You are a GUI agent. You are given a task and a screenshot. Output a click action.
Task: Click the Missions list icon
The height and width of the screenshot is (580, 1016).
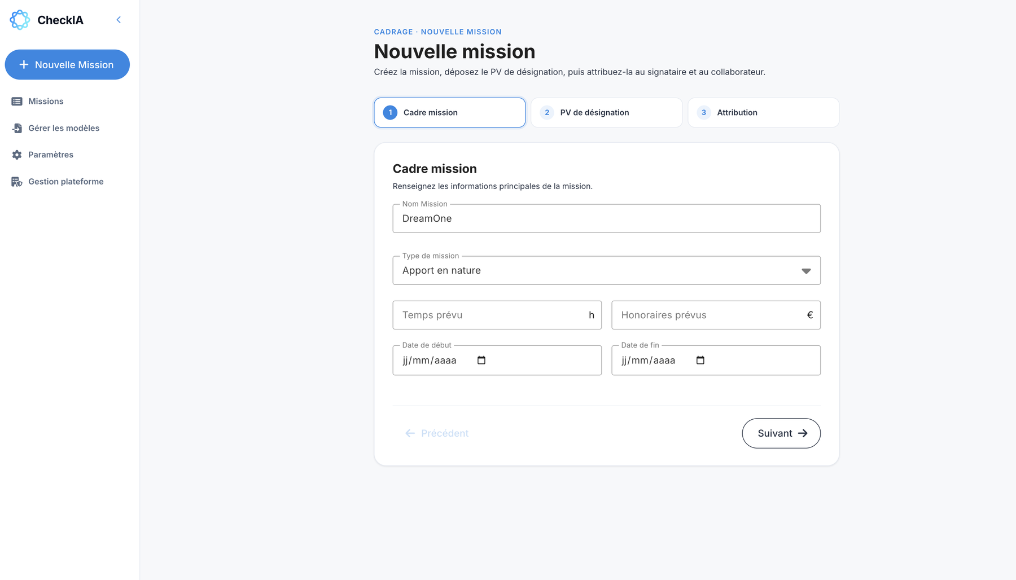(x=17, y=102)
